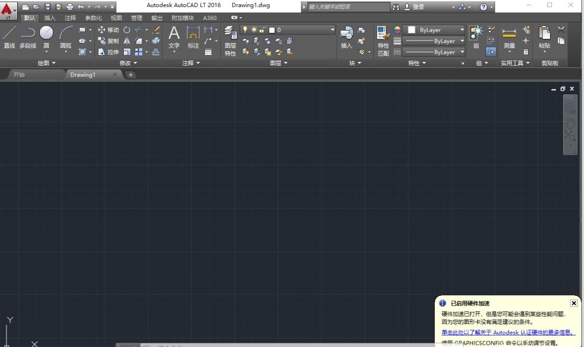
Task: Toggle layer lock padlock icon
Action: [x=262, y=30]
